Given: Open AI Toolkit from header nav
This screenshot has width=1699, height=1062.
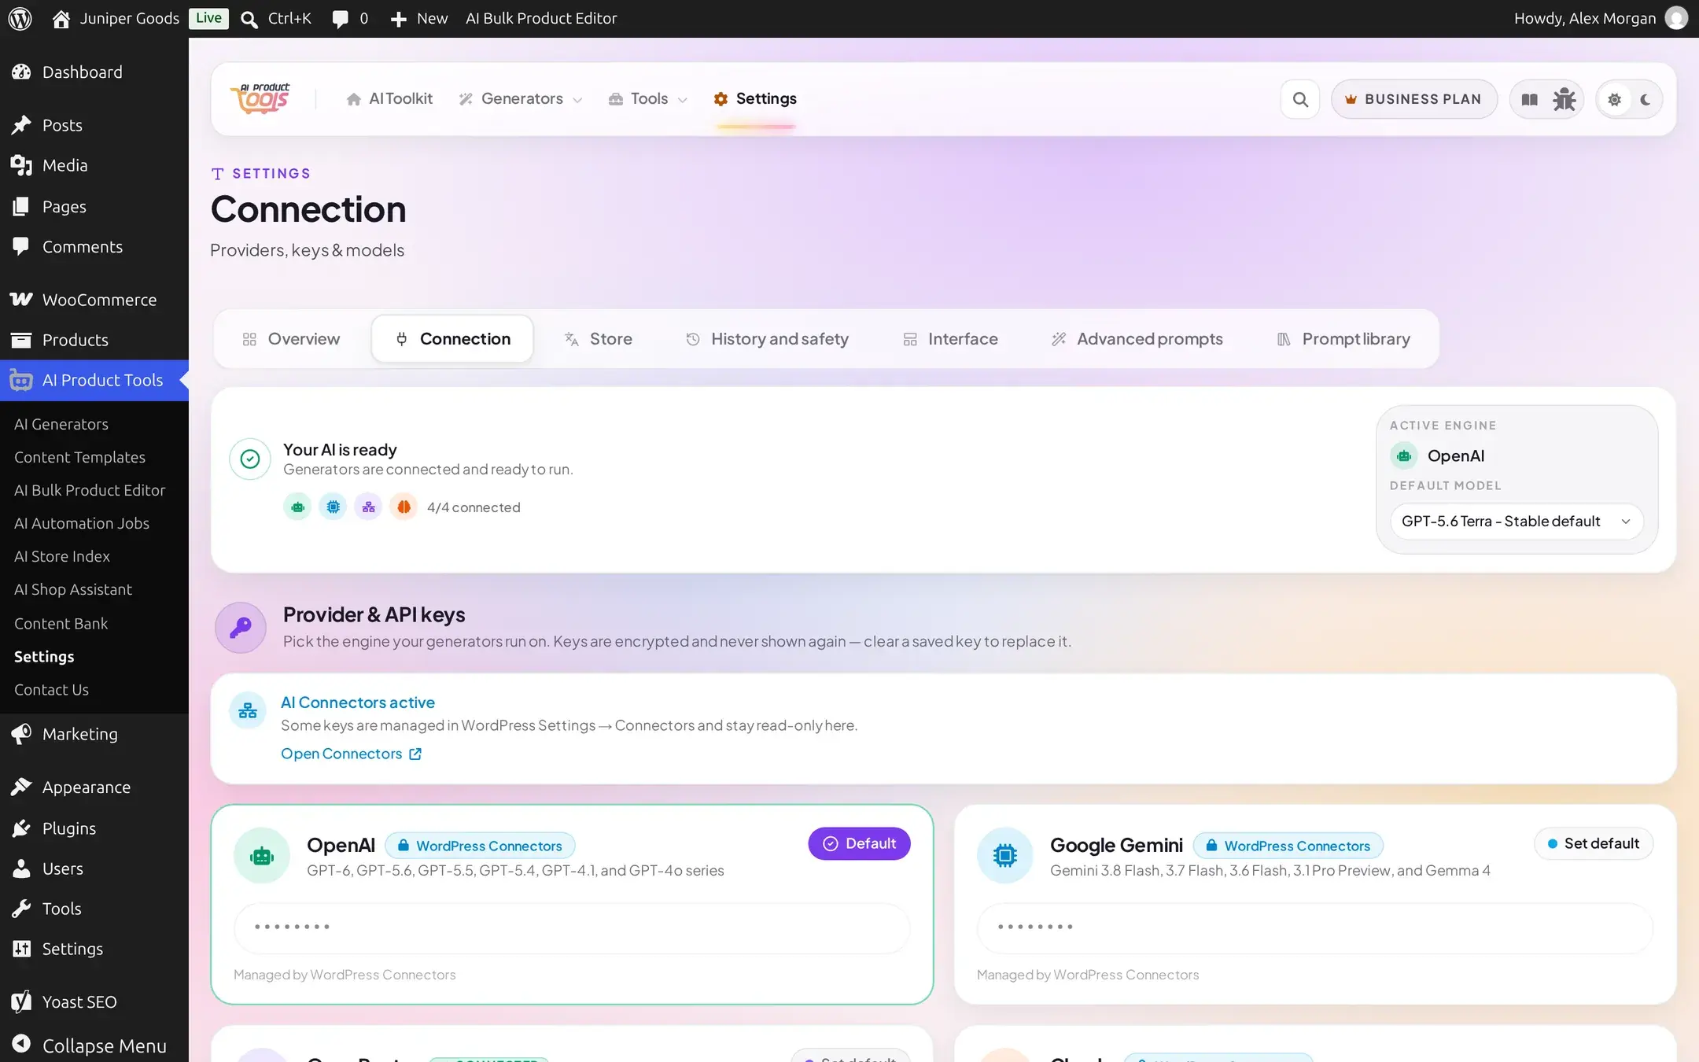Looking at the screenshot, I should (389, 98).
